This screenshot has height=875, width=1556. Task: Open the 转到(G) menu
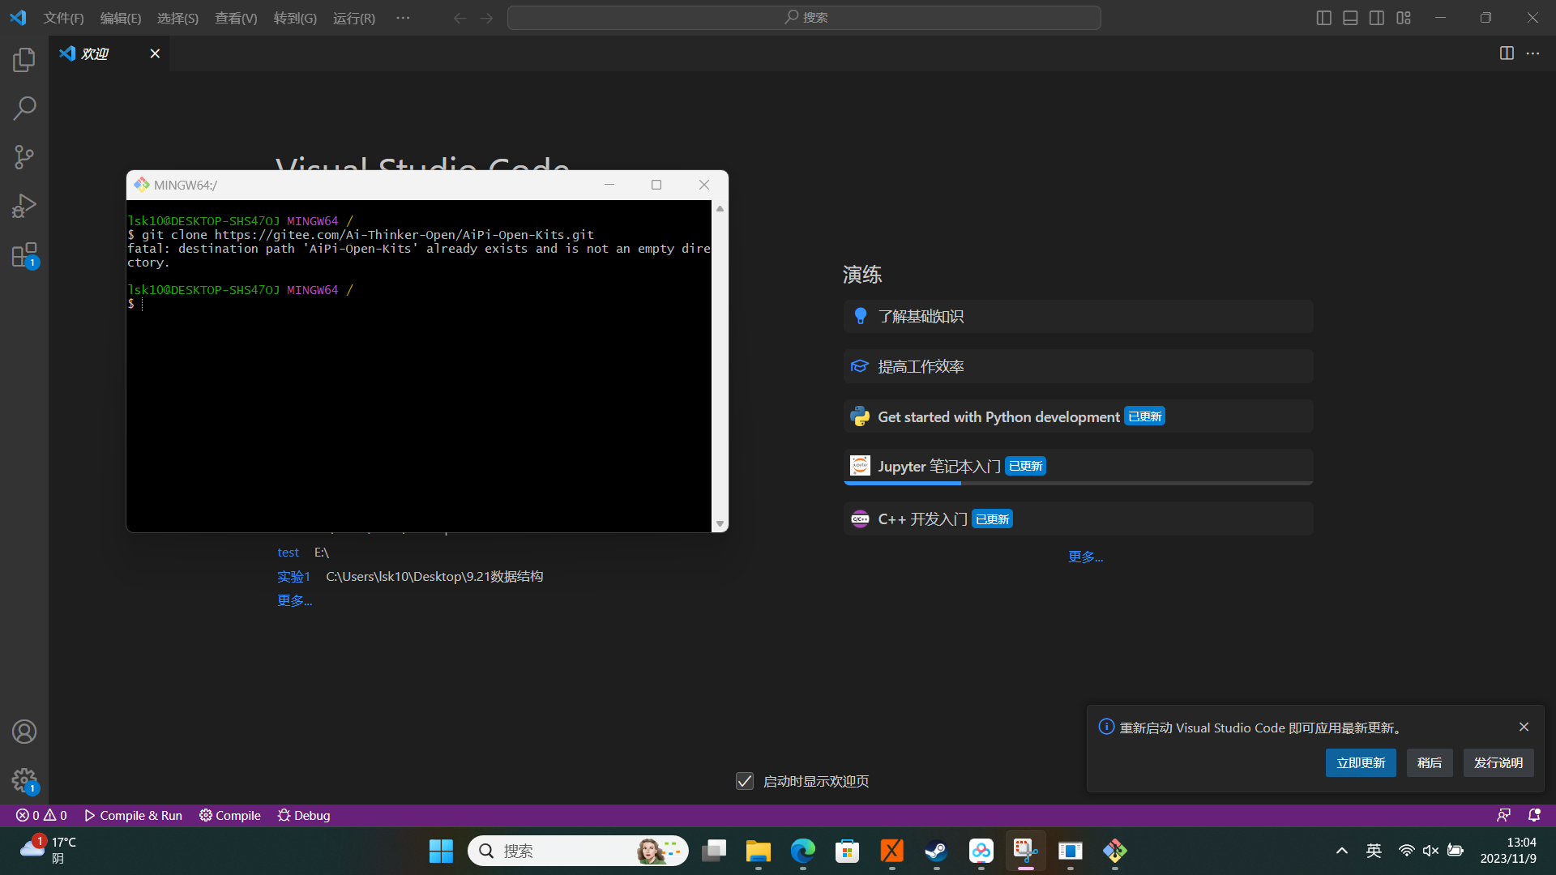click(295, 18)
